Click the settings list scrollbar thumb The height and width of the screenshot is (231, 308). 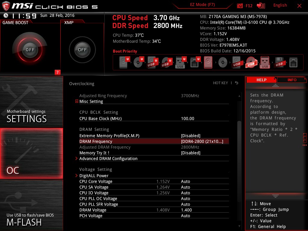239,161
